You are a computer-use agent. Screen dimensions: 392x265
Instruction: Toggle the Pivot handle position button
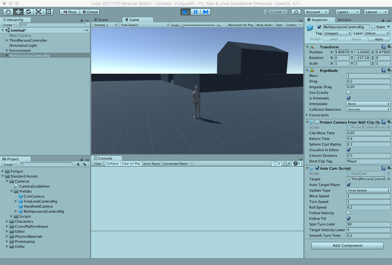click(x=70, y=12)
